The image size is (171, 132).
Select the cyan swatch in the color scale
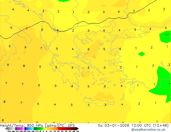pos(33,128)
